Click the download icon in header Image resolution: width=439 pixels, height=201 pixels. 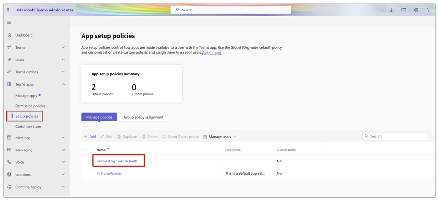[x=391, y=10]
